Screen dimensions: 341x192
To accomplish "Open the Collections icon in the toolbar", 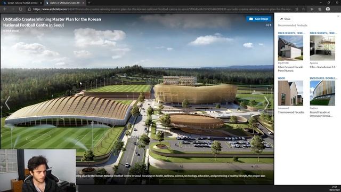I will (x=320, y=9).
